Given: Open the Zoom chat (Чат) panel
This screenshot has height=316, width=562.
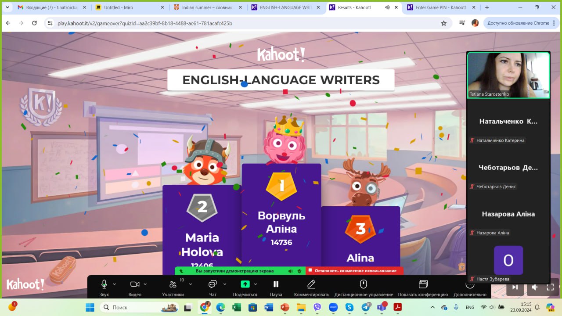Looking at the screenshot, I should (x=213, y=284).
